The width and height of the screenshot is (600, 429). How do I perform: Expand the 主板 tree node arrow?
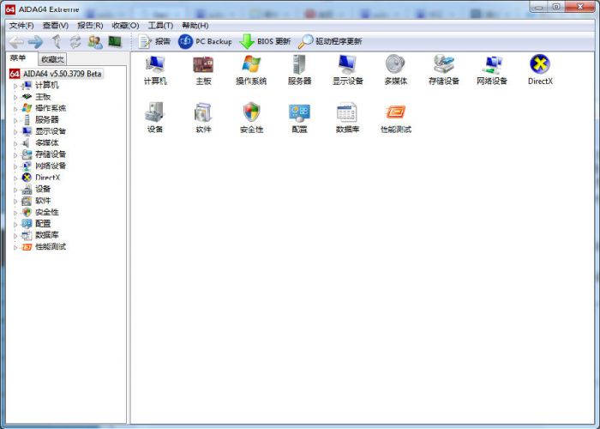pos(15,97)
